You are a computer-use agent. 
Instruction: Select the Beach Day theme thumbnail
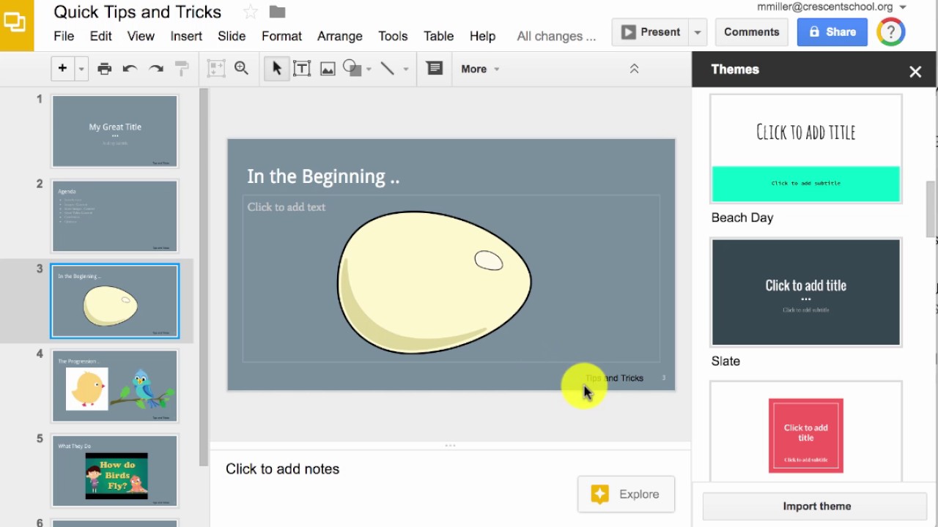click(806, 149)
